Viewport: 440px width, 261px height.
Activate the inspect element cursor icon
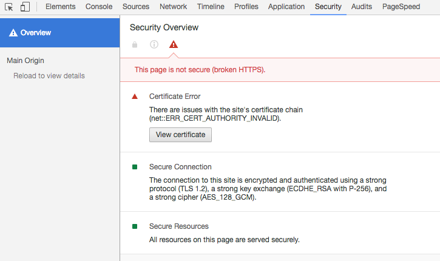[9, 7]
